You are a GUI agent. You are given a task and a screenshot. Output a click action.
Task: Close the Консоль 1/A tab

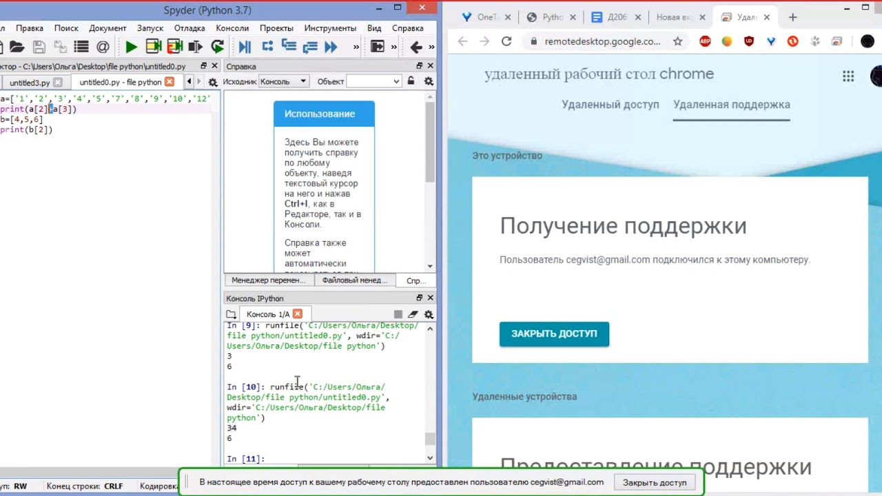298,314
